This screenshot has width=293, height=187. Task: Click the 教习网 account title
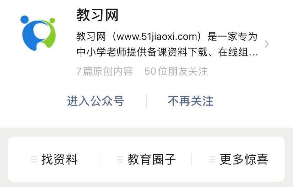pos(97,15)
